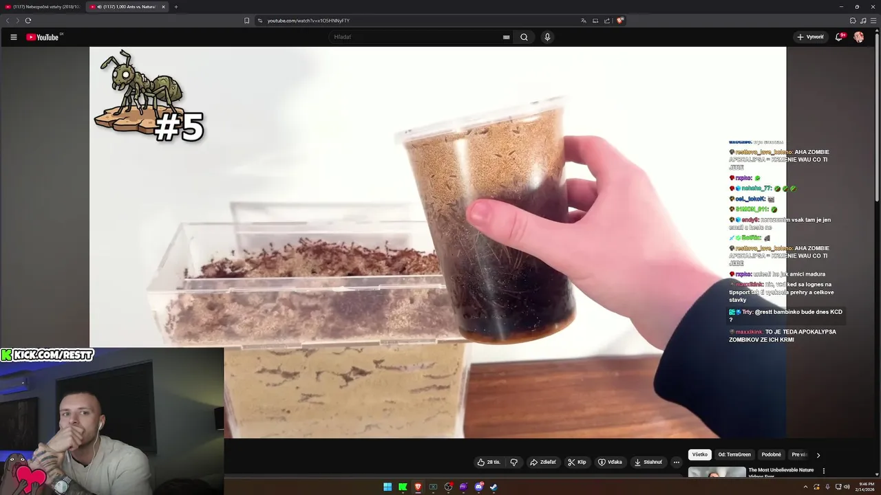
Task: Open Discord from the taskbar
Action: pos(478,487)
